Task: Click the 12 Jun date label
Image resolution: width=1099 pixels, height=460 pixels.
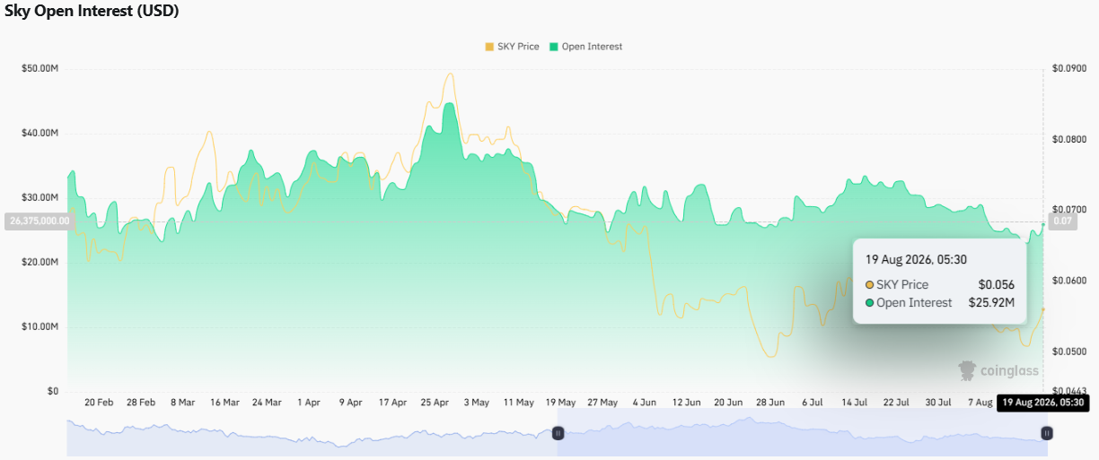Action: (686, 403)
